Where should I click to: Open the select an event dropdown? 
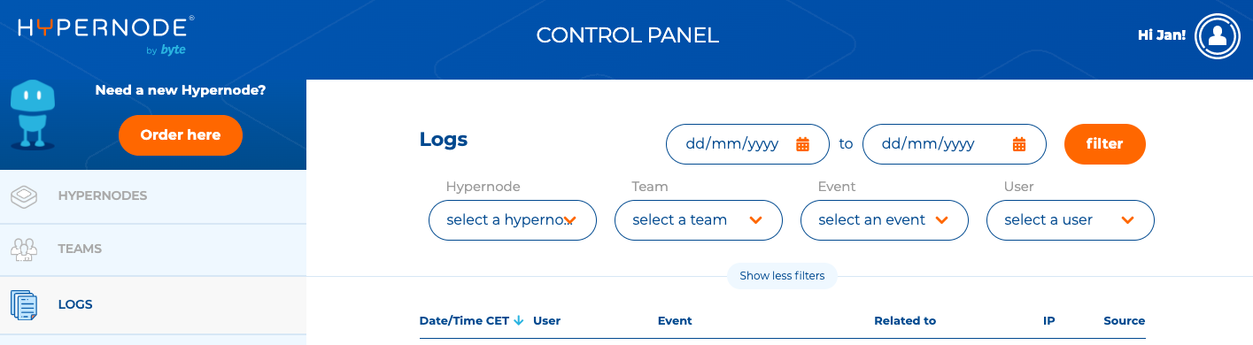885,220
